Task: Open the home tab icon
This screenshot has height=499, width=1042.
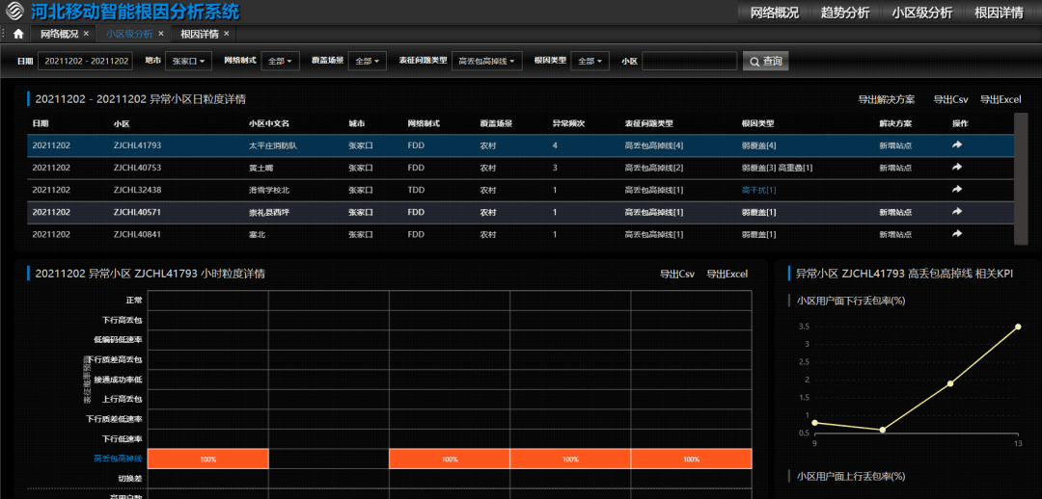Action: (x=18, y=34)
